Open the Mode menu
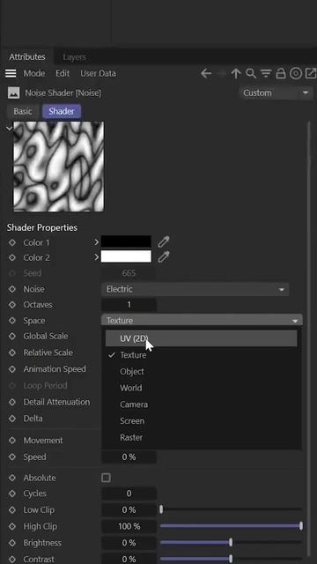 pos(34,74)
